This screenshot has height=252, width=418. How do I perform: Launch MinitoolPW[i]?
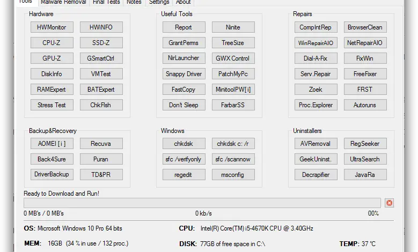tap(233, 90)
